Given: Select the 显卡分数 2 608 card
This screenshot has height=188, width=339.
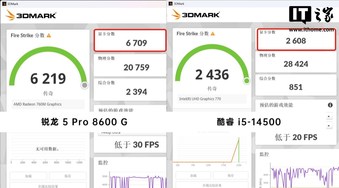Looking at the screenshot, I should 296,39.
